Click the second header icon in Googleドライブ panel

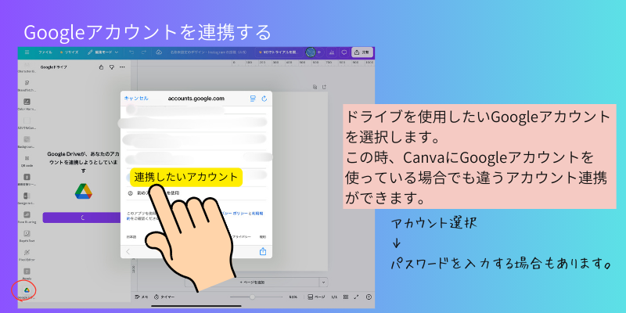point(112,67)
